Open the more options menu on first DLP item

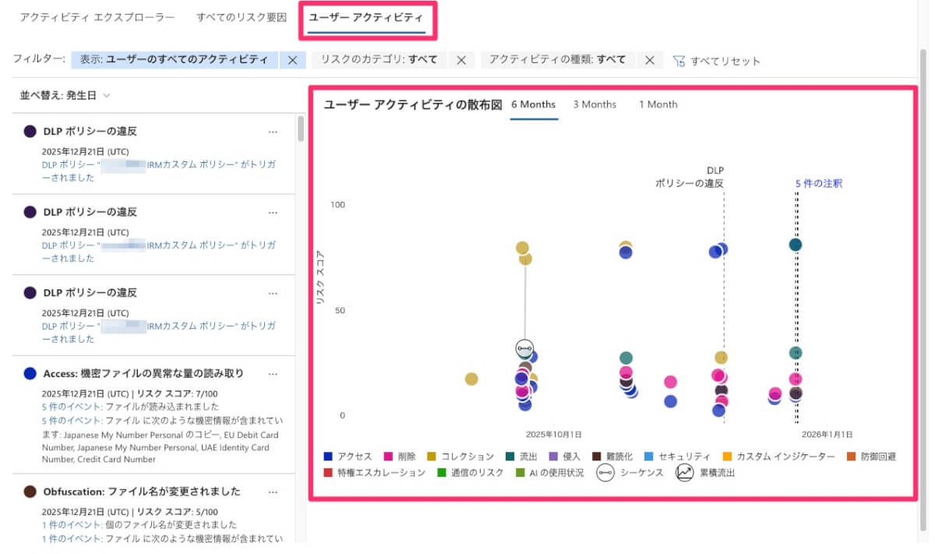coord(273,132)
